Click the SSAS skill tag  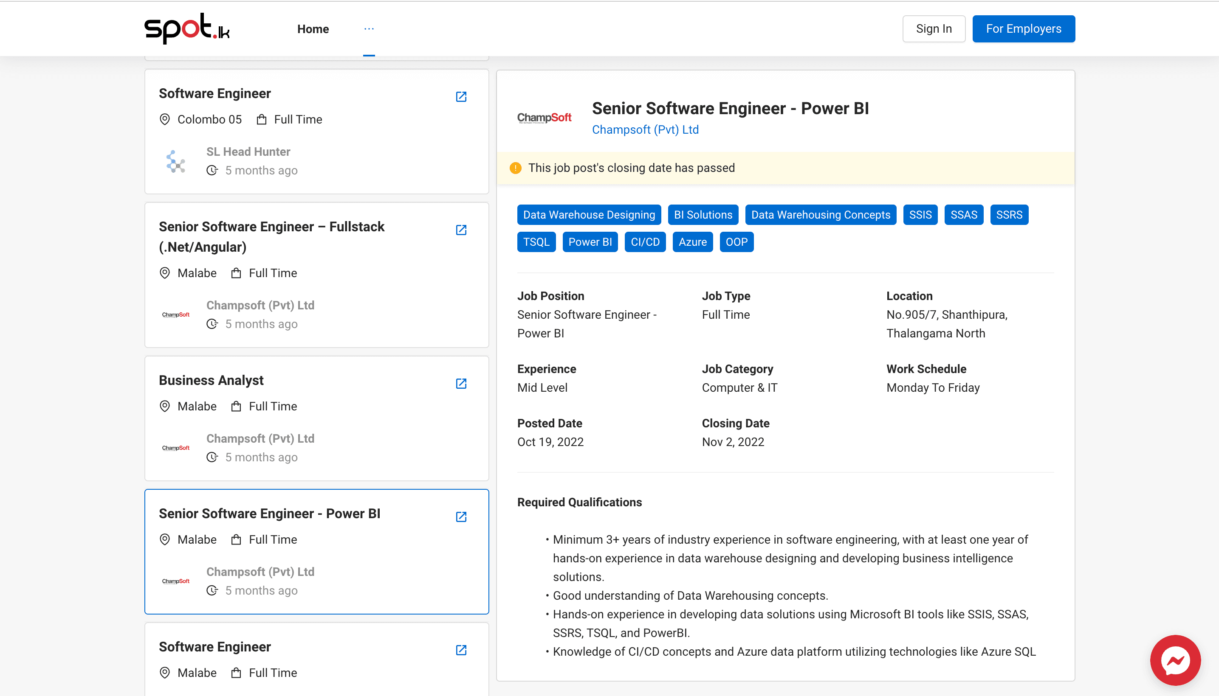tap(964, 215)
